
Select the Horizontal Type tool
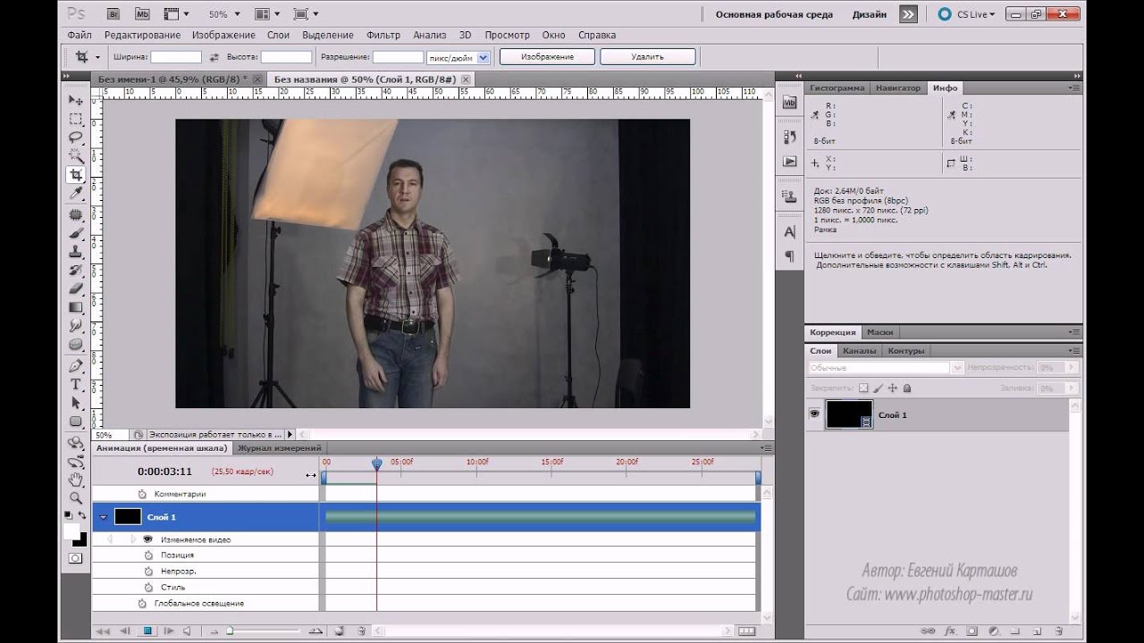pyautogui.click(x=76, y=384)
